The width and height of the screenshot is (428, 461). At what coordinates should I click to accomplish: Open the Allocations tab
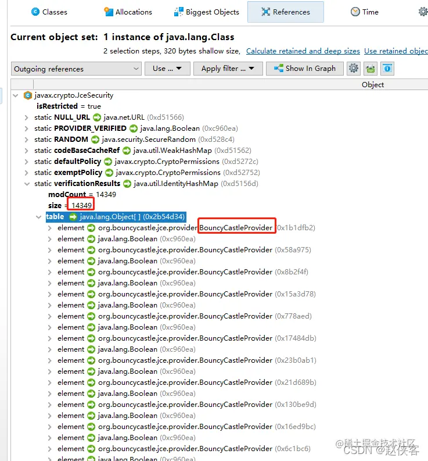click(128, 12)
